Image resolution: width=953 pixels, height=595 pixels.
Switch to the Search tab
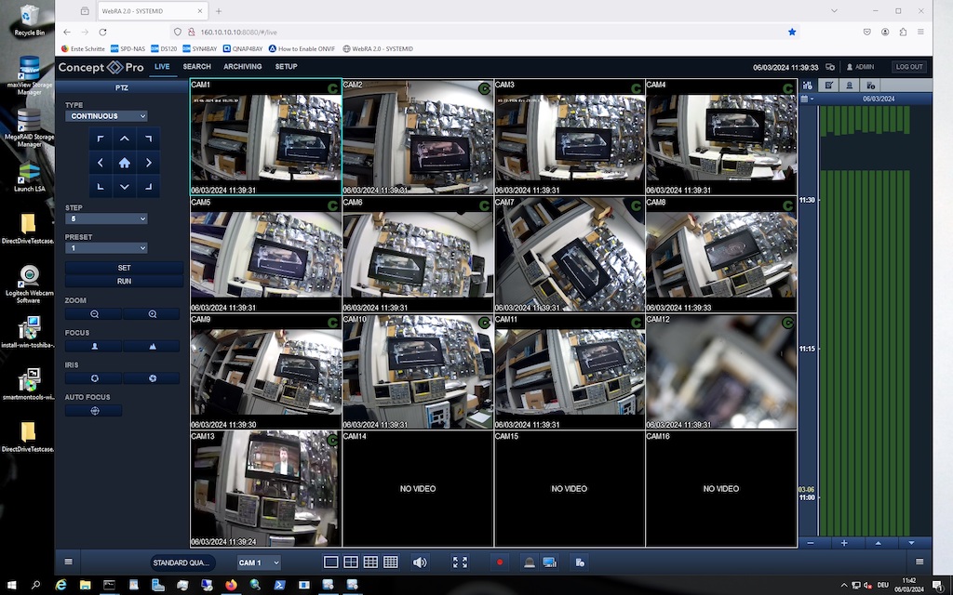click(x=196, y=67)
